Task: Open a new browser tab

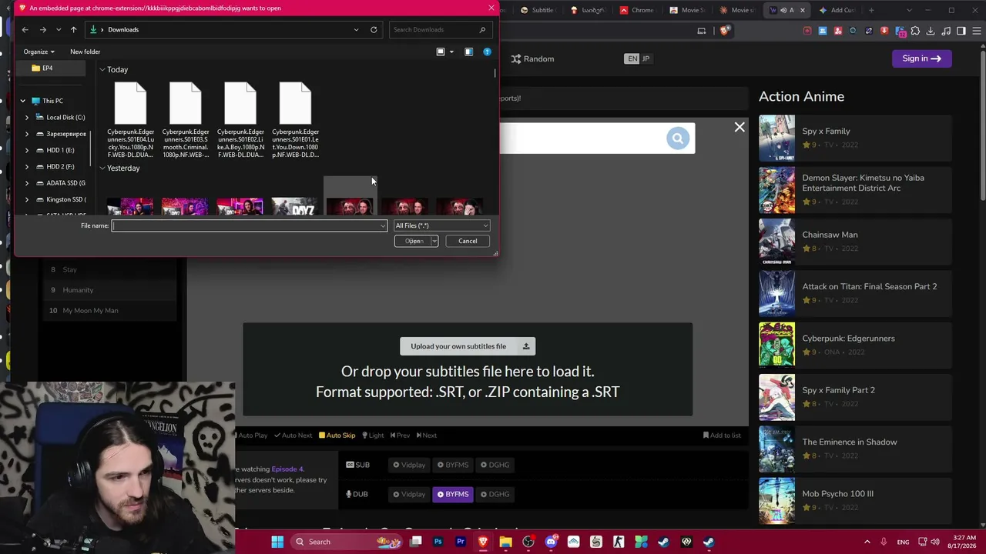Action: [871, 10]
